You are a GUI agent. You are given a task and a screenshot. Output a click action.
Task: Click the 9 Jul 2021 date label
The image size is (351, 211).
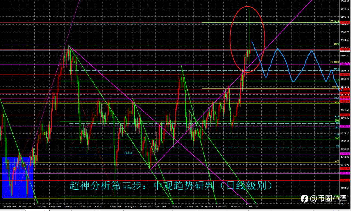(x=100, y=206)
